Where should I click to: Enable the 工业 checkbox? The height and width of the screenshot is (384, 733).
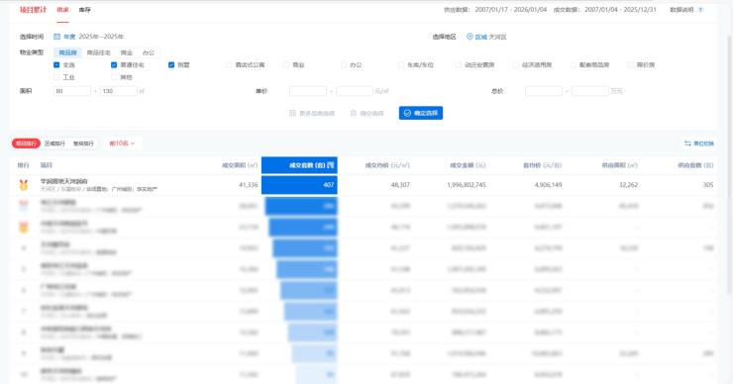coord(56,77)
